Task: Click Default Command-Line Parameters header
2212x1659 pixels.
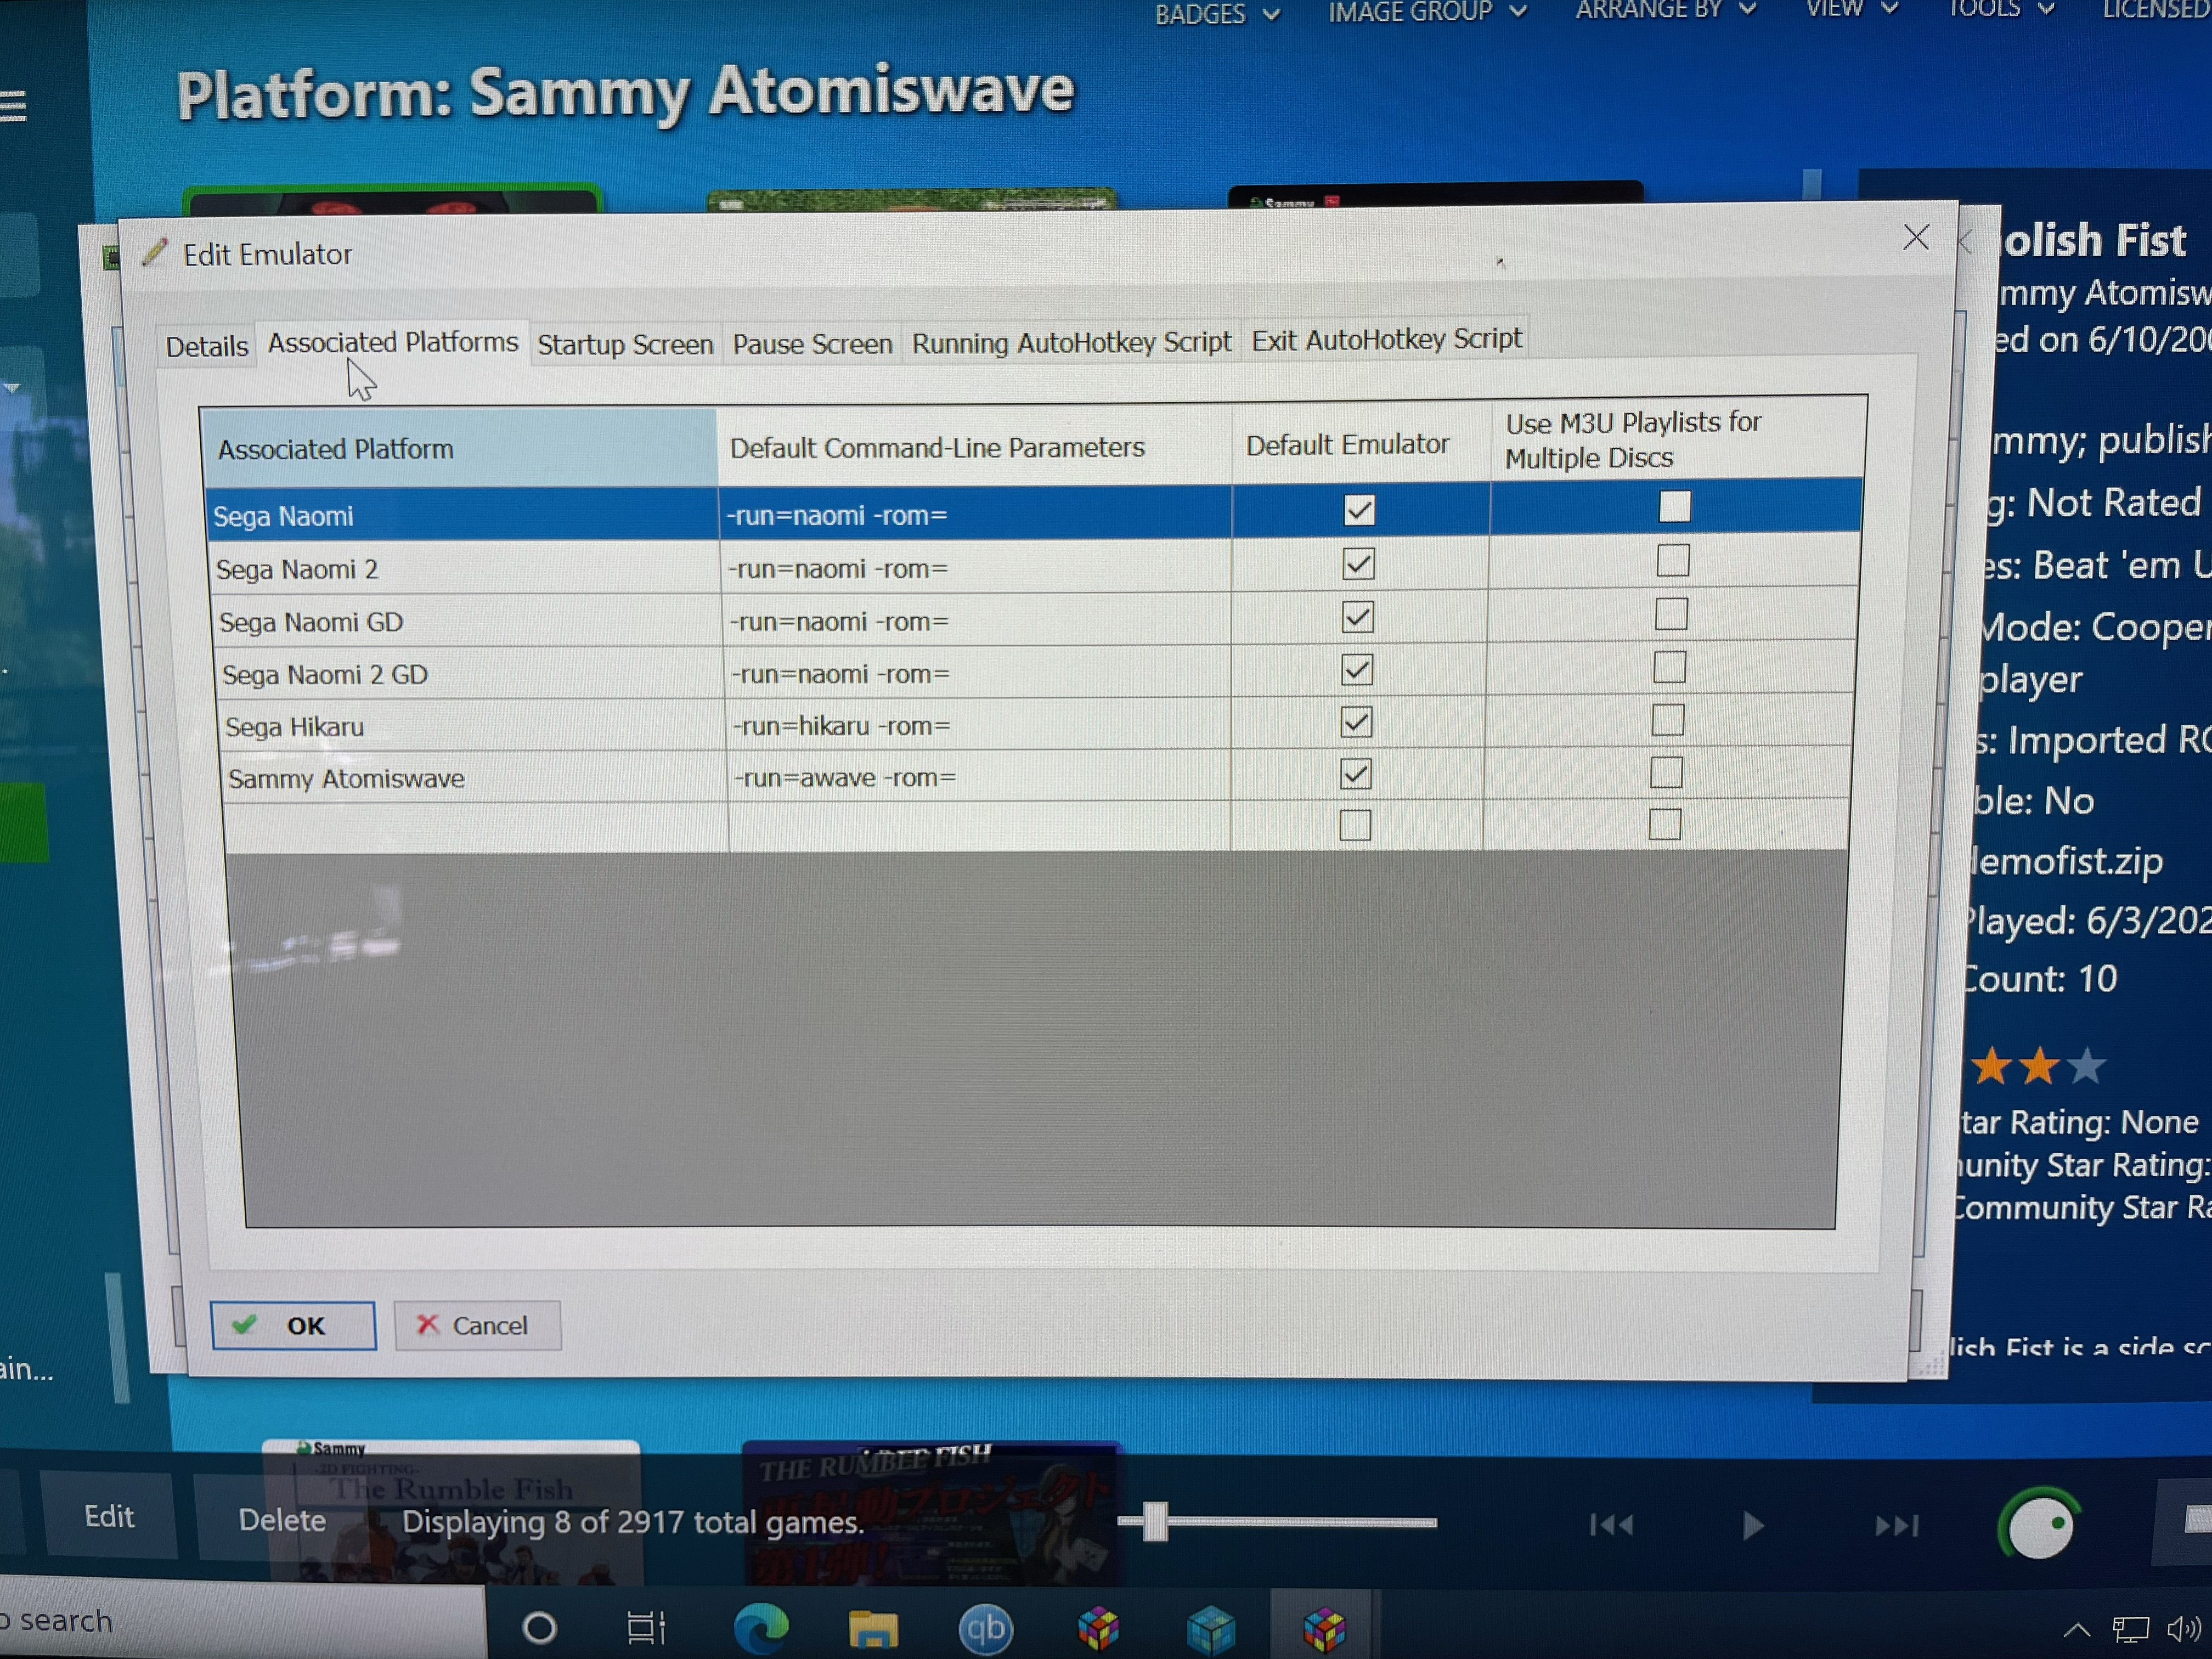Action: [x=974, y=446]
